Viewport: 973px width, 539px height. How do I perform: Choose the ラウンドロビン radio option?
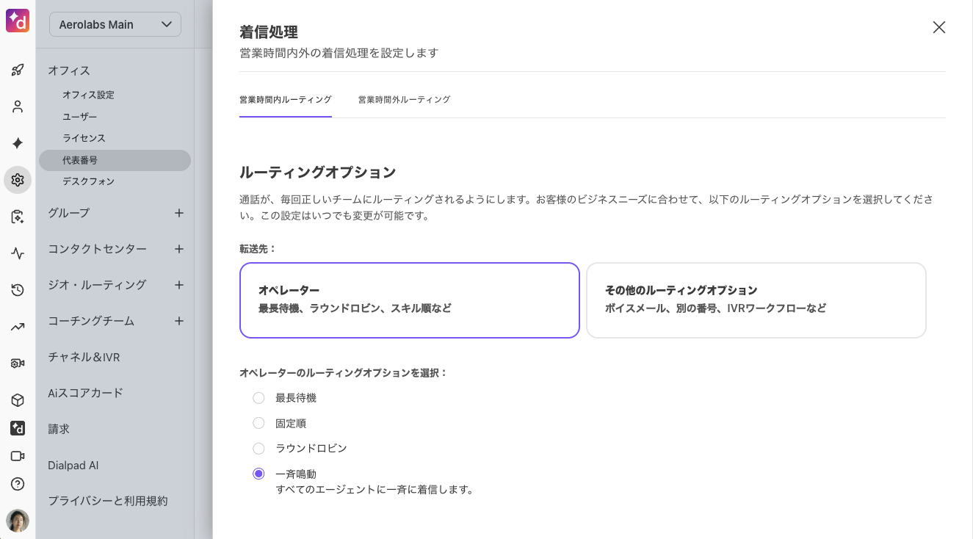pyautogui.click(x=258, y=448)
